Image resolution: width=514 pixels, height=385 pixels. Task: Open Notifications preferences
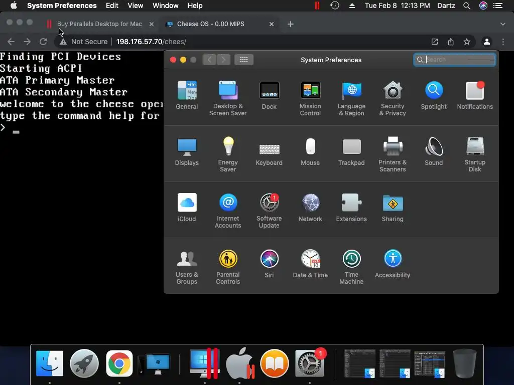475,95
